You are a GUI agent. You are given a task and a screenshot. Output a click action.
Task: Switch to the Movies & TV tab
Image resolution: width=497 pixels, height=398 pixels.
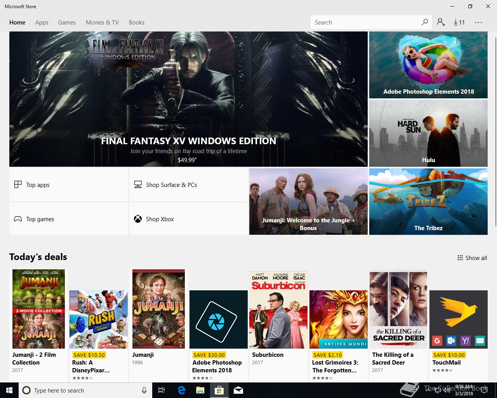pyautogui.click(x=102, y=23)
